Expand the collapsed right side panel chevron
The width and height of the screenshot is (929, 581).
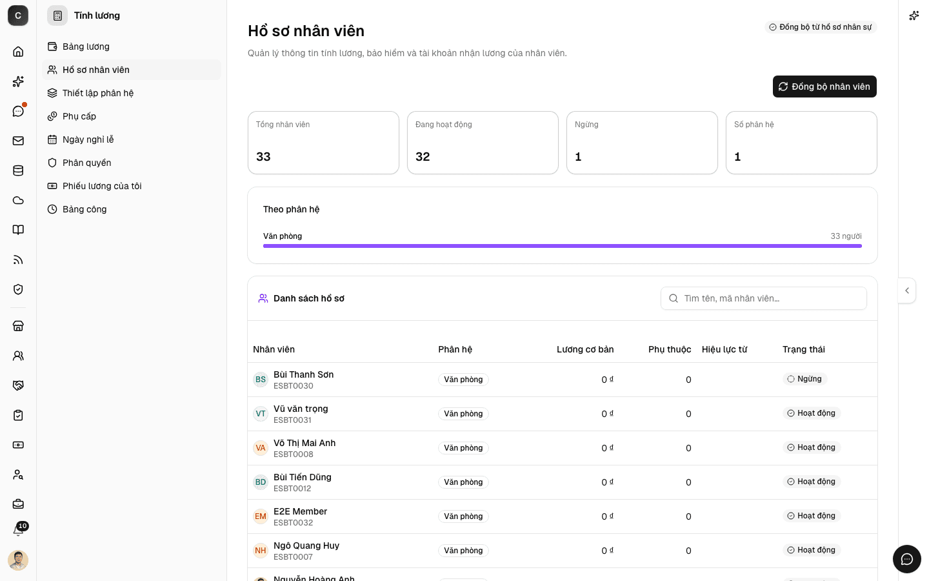[x=907, y=290]
